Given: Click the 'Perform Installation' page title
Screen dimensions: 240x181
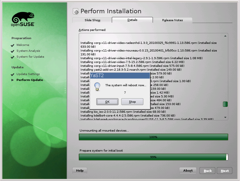Looking at the screenshot, I should [x=111, y=11].
